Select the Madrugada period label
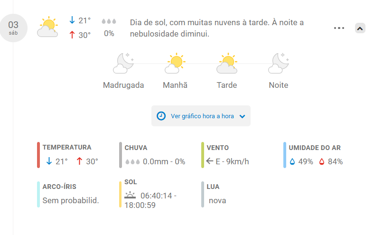The image size is (374, 235). pos(123,85)
